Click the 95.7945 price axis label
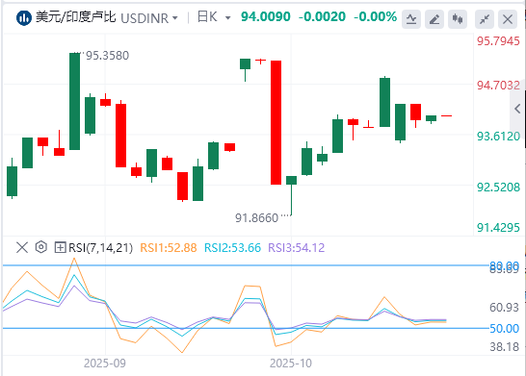The height and width of the screenshot is (376, 526). pos(498,41)
